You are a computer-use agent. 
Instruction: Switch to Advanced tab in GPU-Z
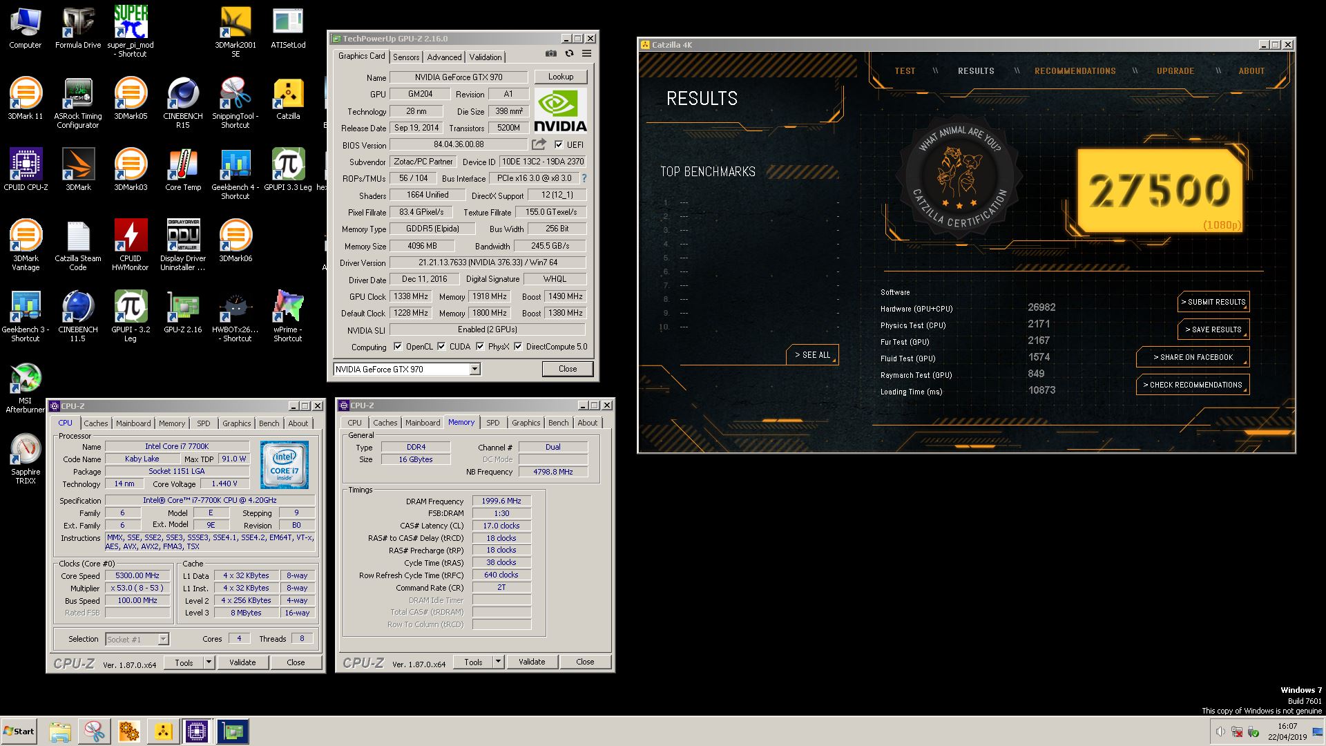tap(444, 57)
